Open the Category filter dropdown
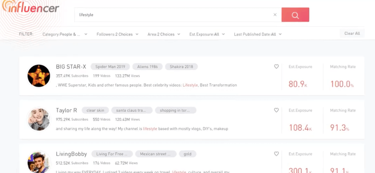 [65, 34]
